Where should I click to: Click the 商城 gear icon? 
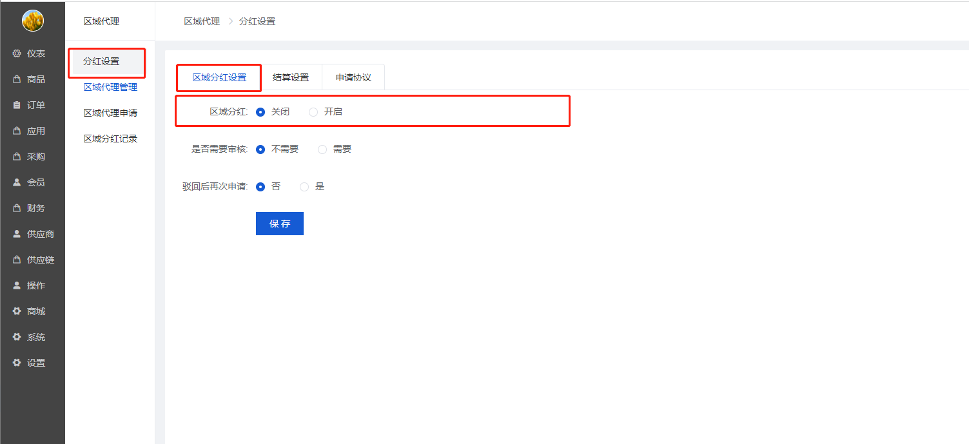pyautogui.click(x=17, y=311)
